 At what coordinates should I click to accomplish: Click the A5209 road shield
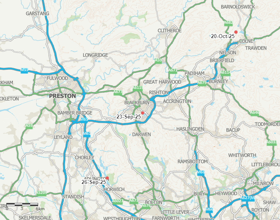41,193
